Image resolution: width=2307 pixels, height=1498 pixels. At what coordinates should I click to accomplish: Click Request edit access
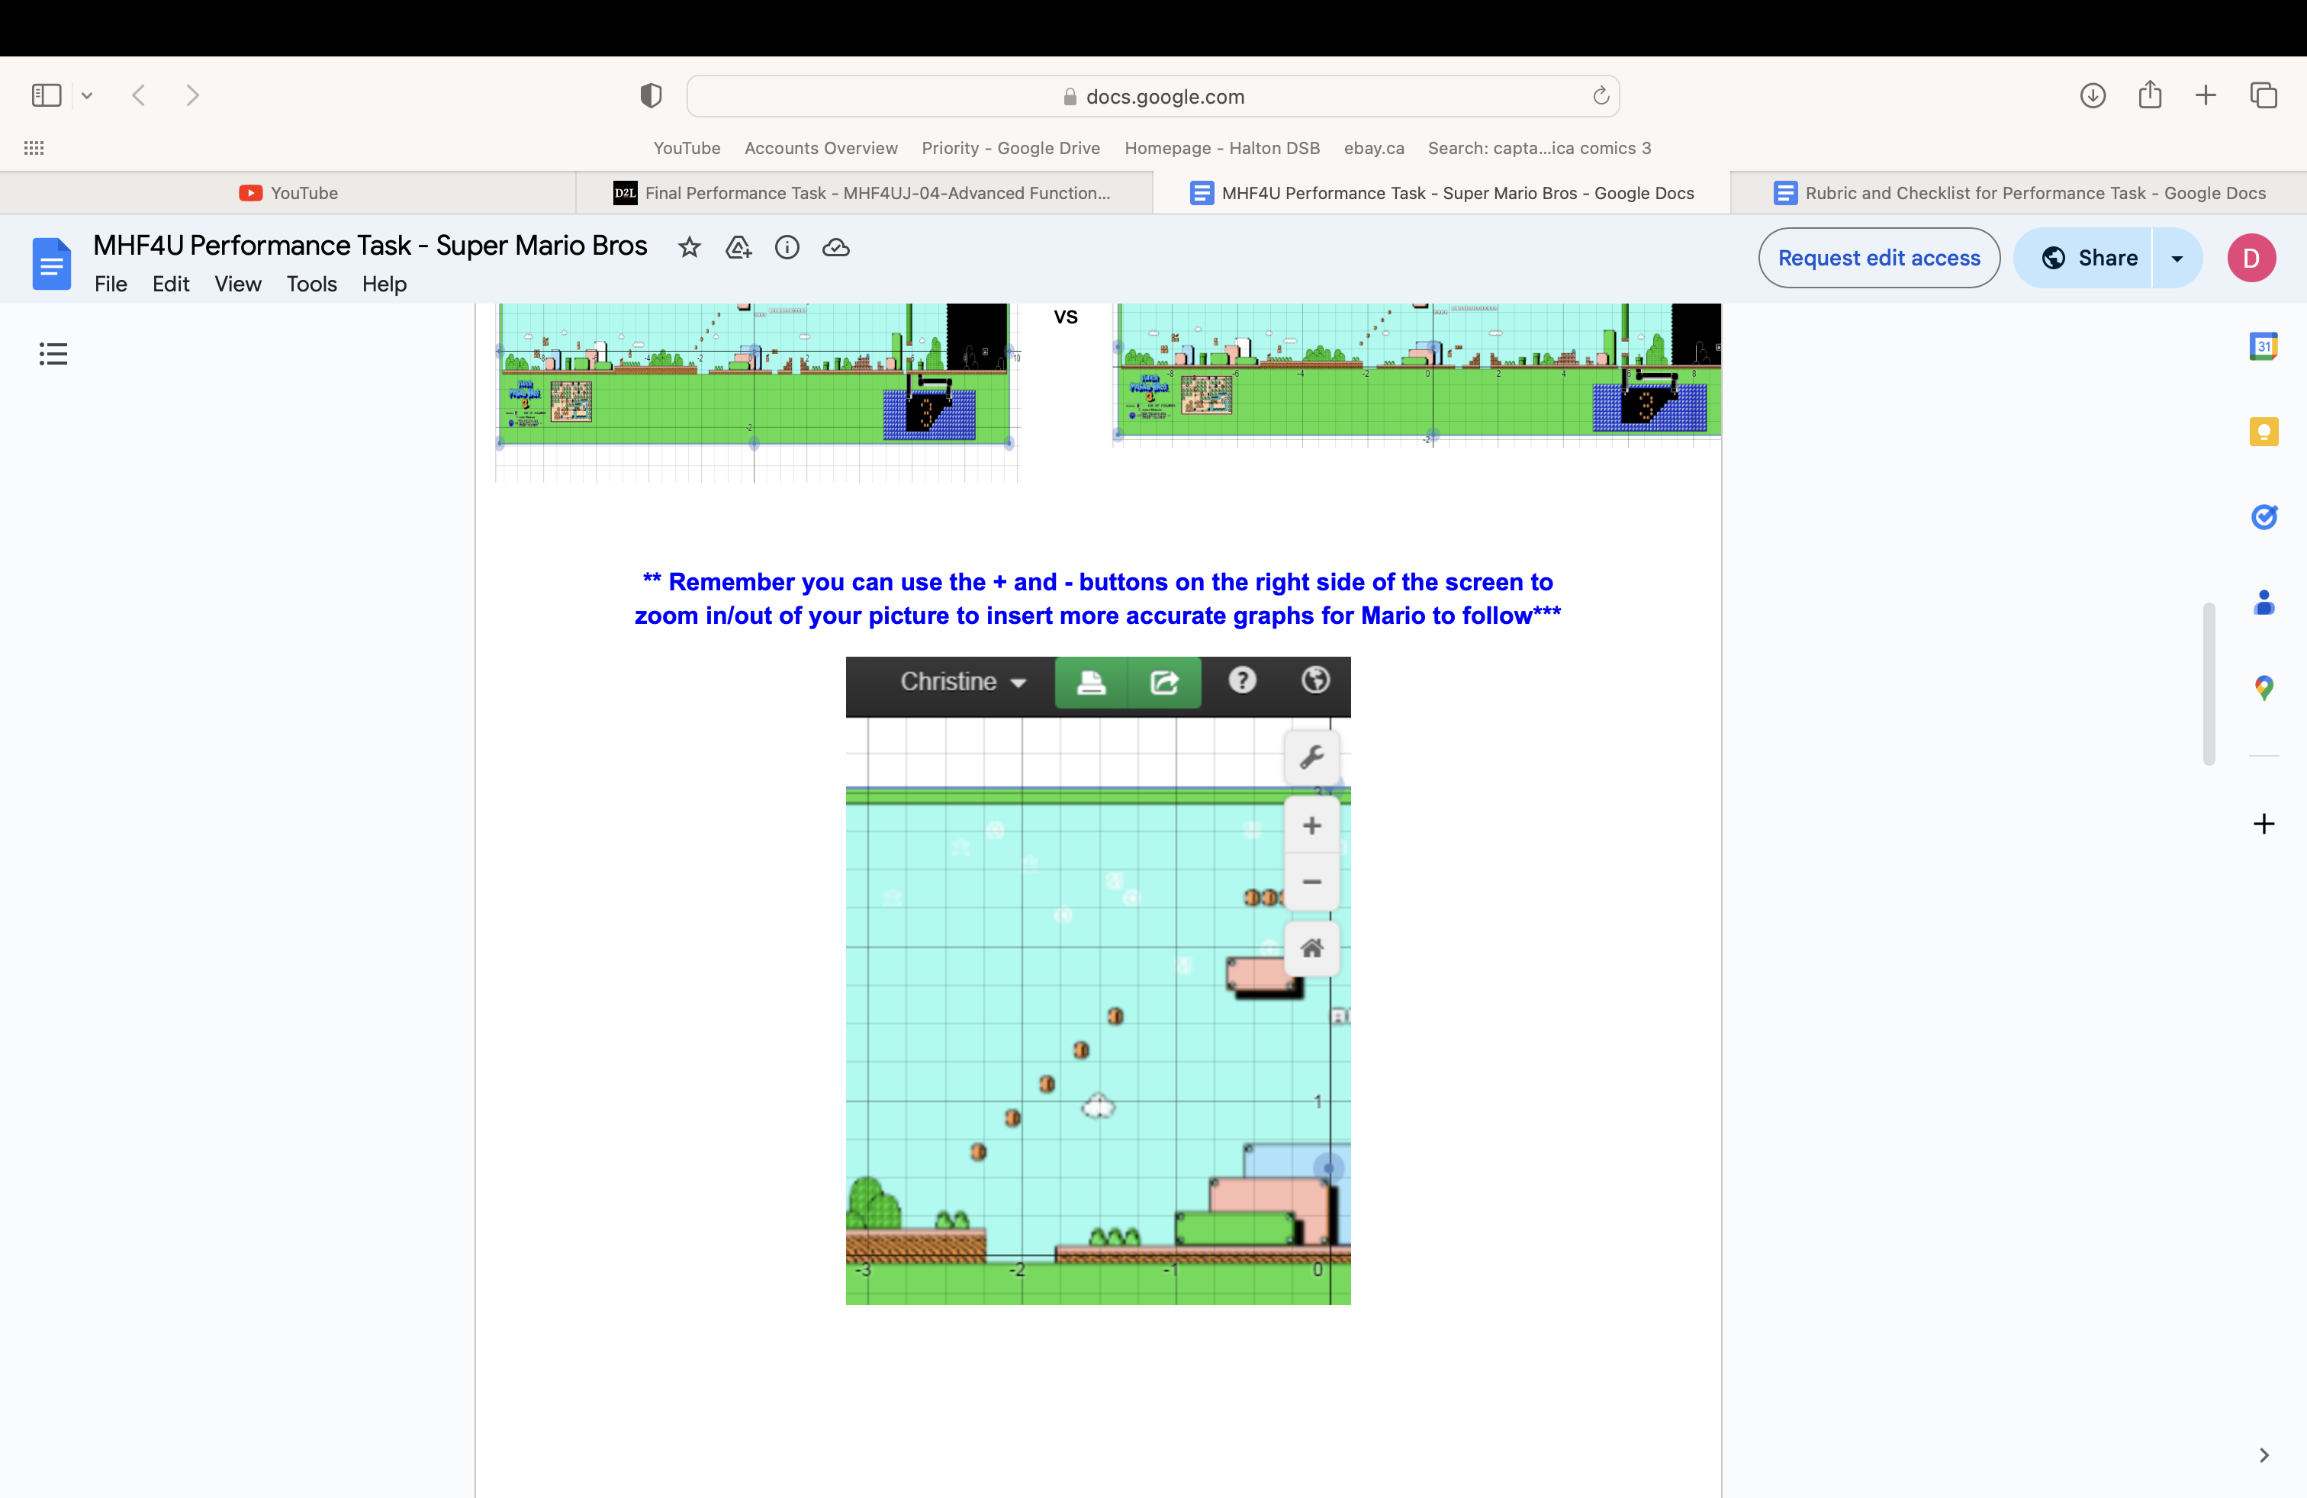1878,258
